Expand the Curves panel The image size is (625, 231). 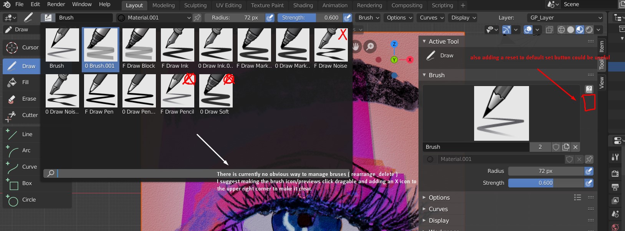(424, 209)
